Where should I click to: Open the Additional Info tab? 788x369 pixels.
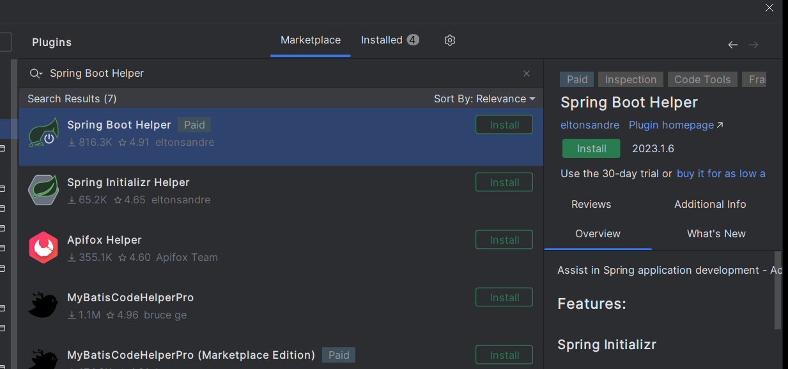(710, 205)
